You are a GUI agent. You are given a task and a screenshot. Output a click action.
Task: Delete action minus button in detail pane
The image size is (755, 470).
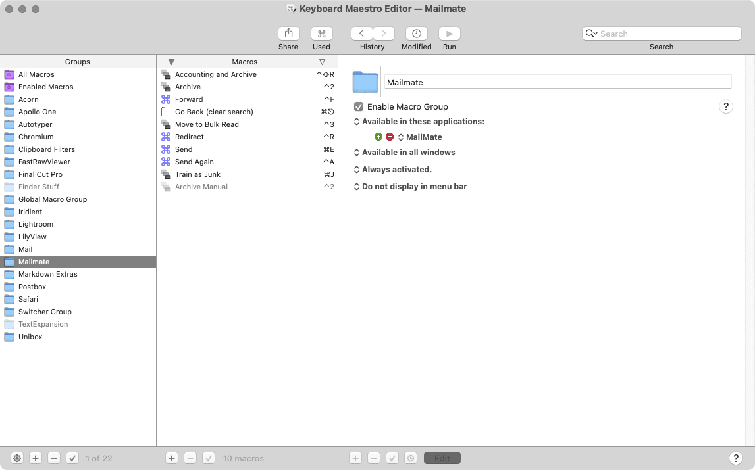point(374,458)
